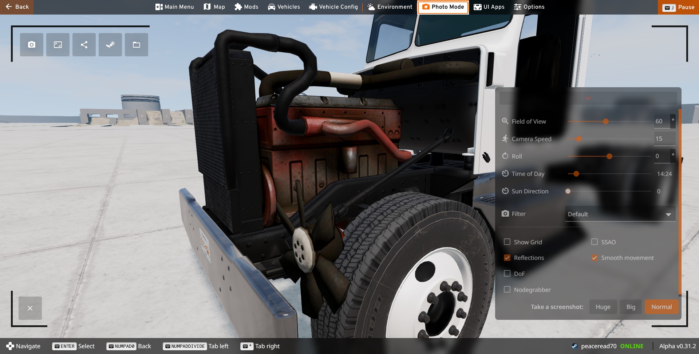Enable the Show Grid checkbox
Viewport: 699px width, 354px height.
point(507,242)
